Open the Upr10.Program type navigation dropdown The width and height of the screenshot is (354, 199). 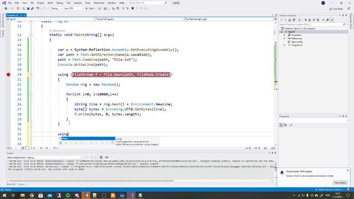[140, 19]
